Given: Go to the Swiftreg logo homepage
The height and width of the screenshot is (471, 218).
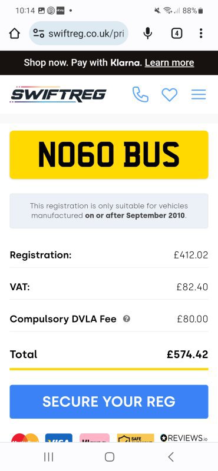Looking at the screenshot, I should click(x=58, y=95).
